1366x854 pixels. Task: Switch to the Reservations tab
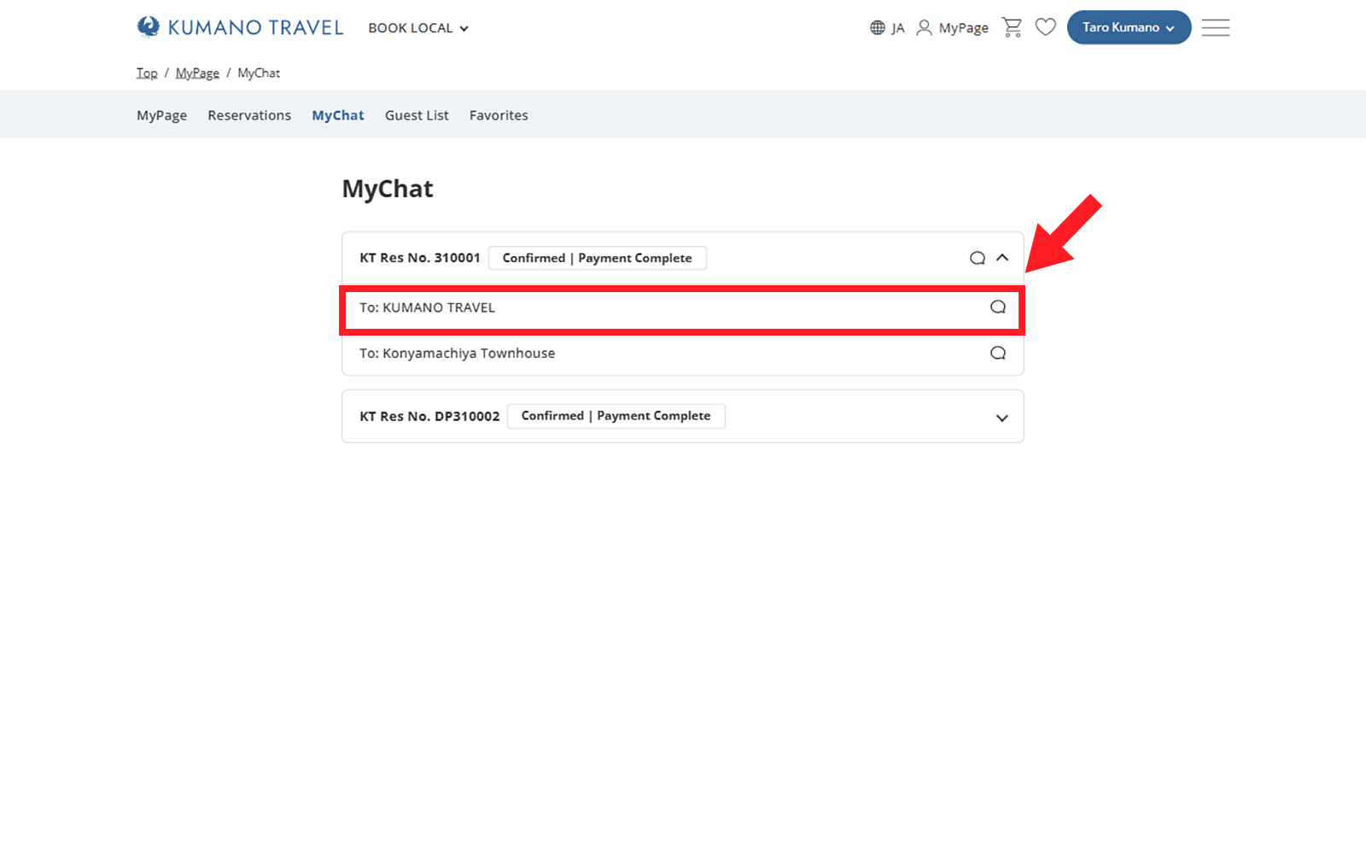(249, 115)
